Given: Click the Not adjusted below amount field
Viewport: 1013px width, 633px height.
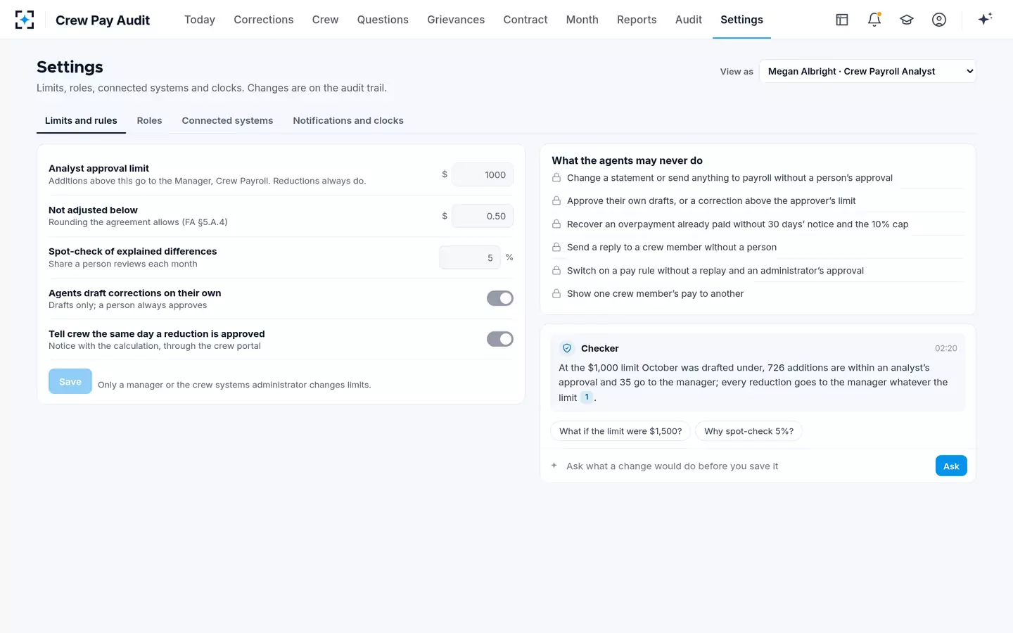Looking at the screenshot, I should 483,216.
